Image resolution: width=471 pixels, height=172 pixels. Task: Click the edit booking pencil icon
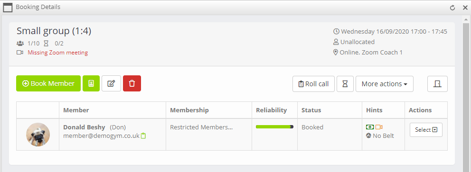coord(111,83)
